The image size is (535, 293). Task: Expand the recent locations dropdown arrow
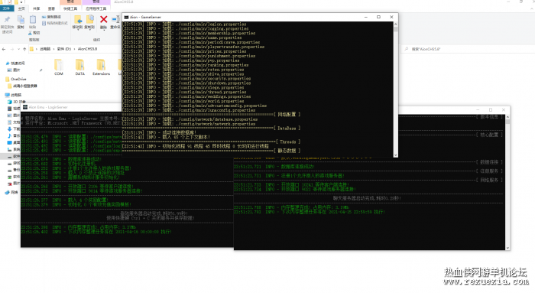pyautogui.click(x=18, y=49)
